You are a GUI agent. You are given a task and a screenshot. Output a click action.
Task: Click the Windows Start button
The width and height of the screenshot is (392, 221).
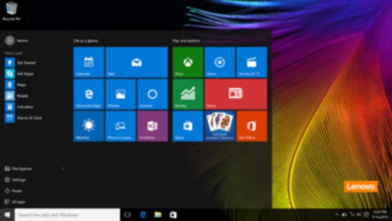point(7,215)
